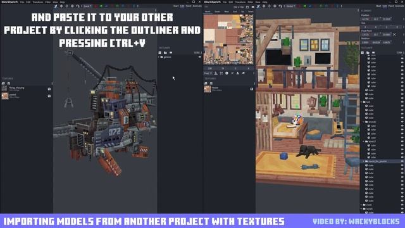Image resolution: width=405 pixels, height=228 pixels.
Task: Click Add Group icon in left window outliner
Action: click(165, 53)
